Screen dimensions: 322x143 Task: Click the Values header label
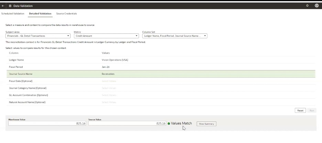106,53
